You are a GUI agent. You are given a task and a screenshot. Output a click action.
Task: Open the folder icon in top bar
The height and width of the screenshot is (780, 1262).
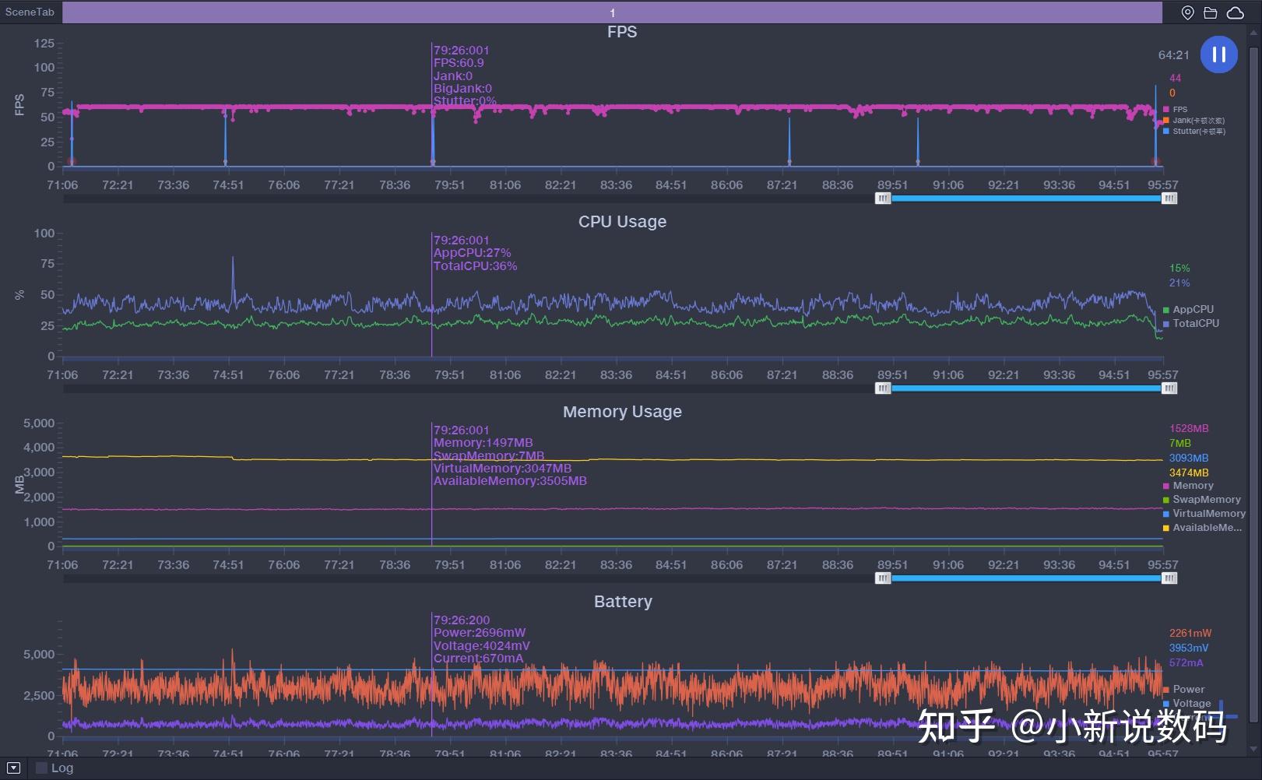point(1210,12)
